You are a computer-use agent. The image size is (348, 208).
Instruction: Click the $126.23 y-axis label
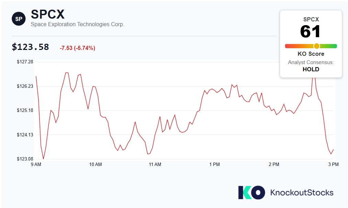[x=25, y=86]
